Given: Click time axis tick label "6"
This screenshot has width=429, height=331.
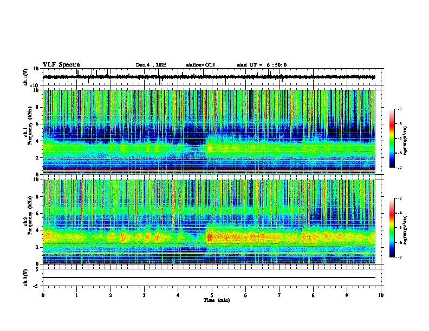Looking at the screenshot, I should [x=246, y=295].
